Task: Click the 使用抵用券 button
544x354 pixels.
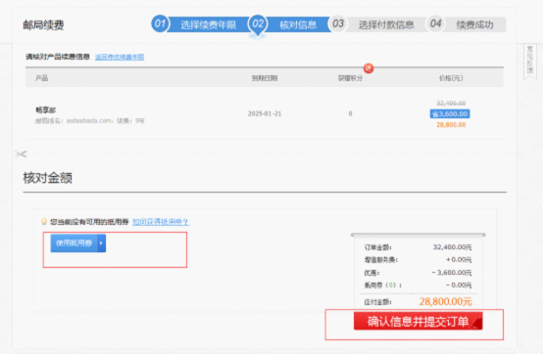Action: [x=78, y=243]
